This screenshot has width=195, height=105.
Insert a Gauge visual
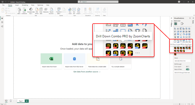tap(184, 37)
